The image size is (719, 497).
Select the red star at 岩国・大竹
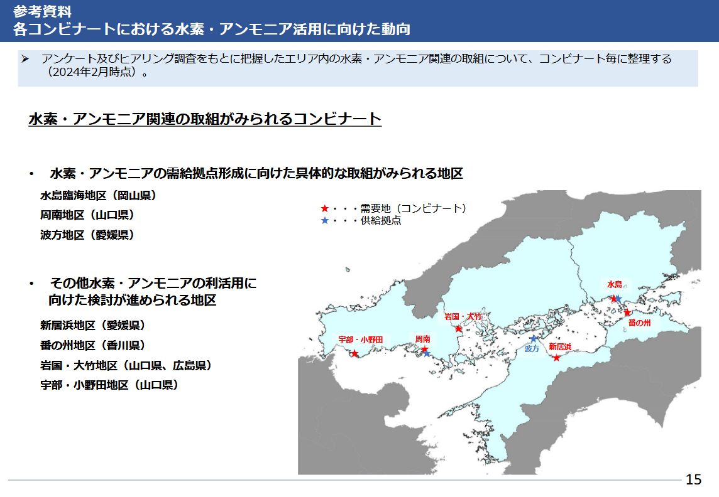tap(459, 328)
